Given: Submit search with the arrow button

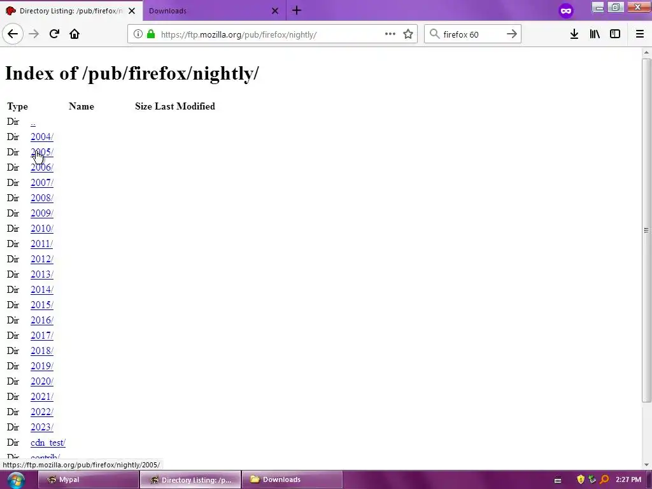Looking at the screenshot, I should (512, 34).
